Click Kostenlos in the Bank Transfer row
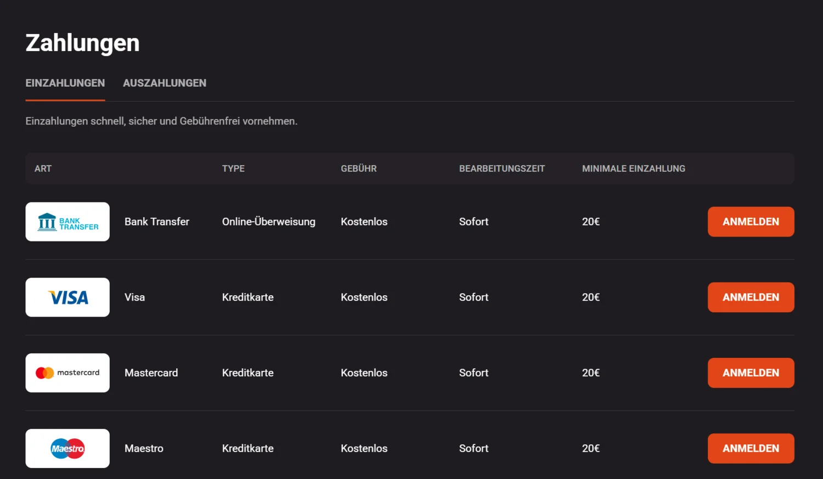 click(x=364, y=222)
